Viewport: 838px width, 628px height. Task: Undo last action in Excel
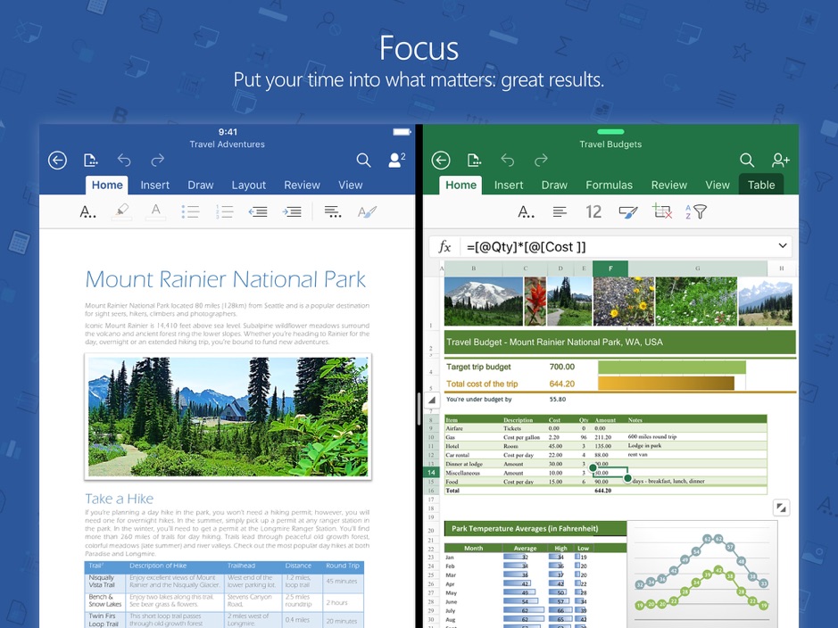point(508,161)
